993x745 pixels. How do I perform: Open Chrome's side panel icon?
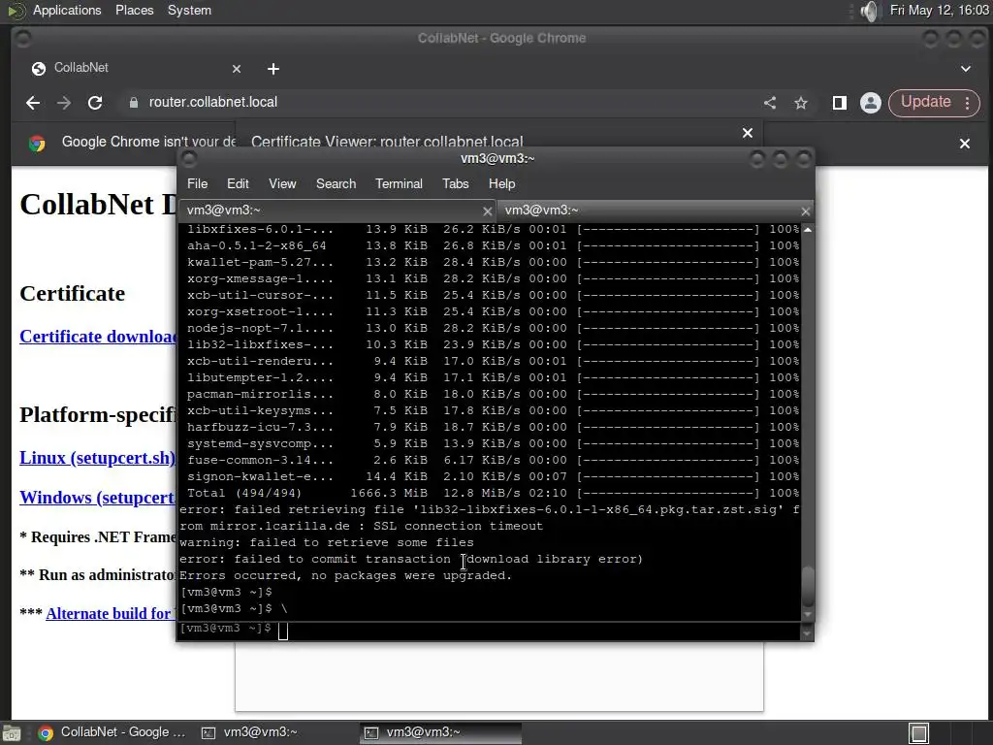click(x=840, y=103)
